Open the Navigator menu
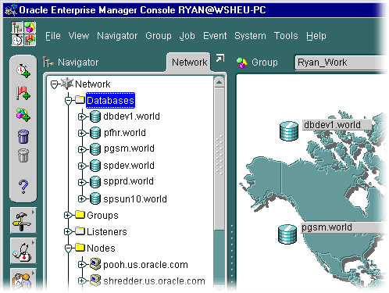Screen dimensions: 389x293 (x=117, y=36)
